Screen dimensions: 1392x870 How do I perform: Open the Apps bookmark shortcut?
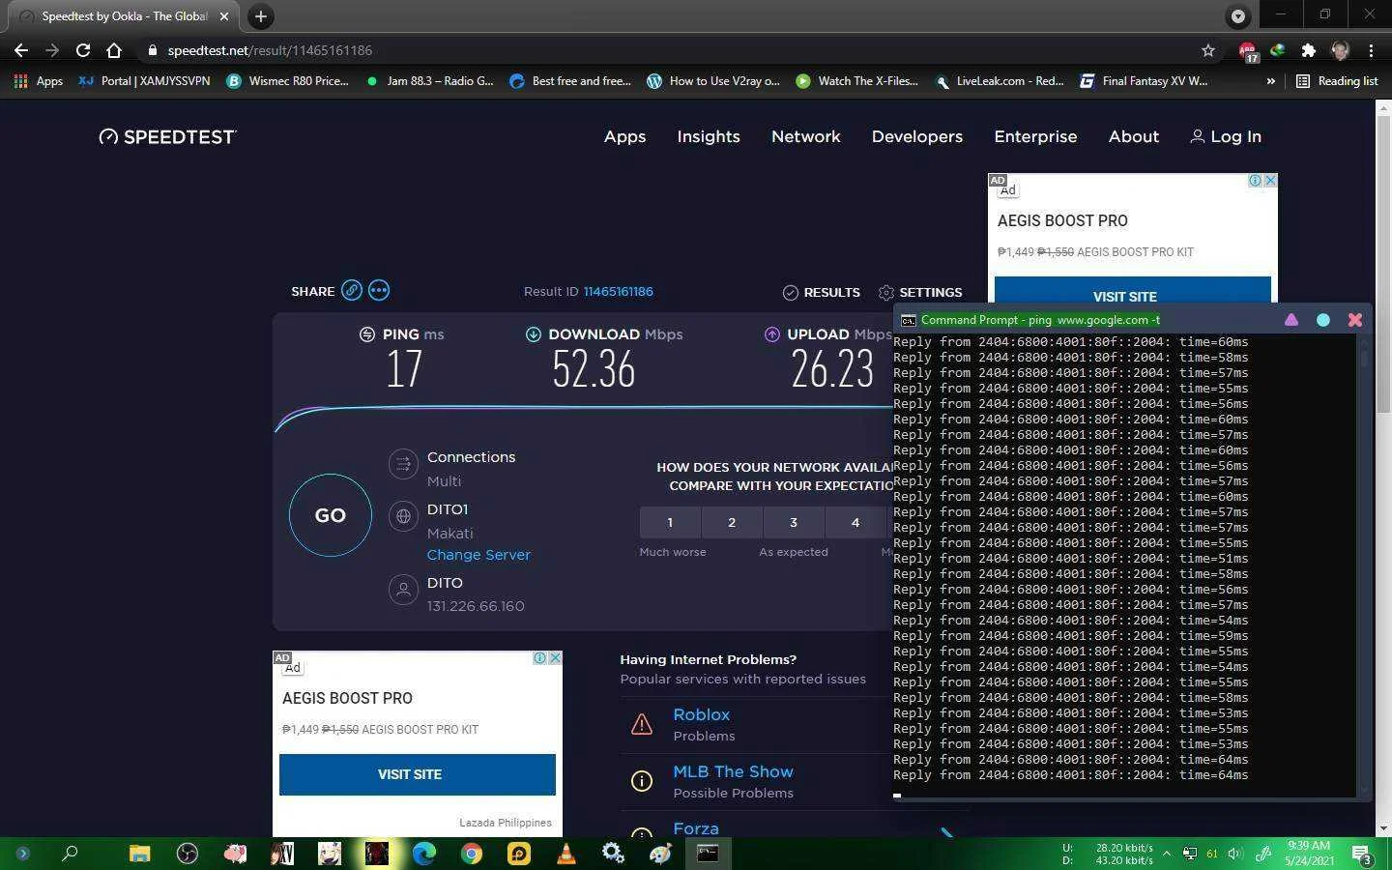[39, 81]
